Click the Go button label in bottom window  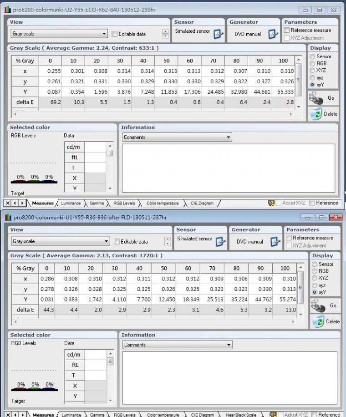(x=333, y=306)
